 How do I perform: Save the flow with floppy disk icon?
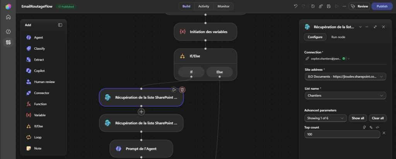329,6
